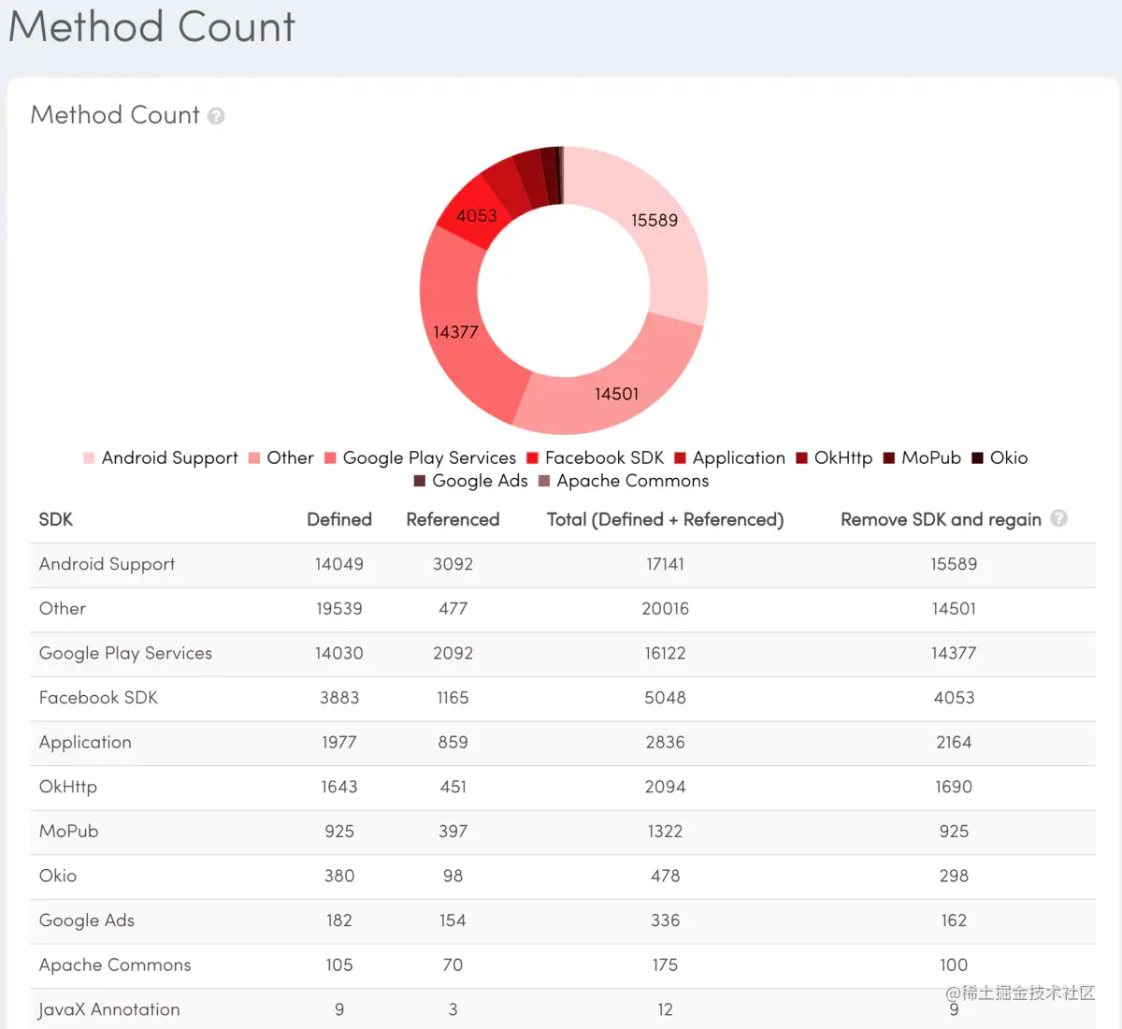Viewport: 1122px width, 1029px height.
Task: Click the MoPub legend item
Action: click(922, 458)
